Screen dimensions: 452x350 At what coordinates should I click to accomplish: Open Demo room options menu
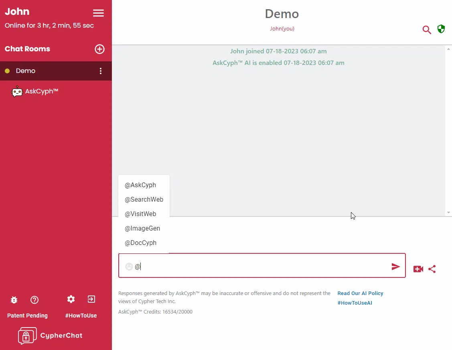(x=101, y=71)
